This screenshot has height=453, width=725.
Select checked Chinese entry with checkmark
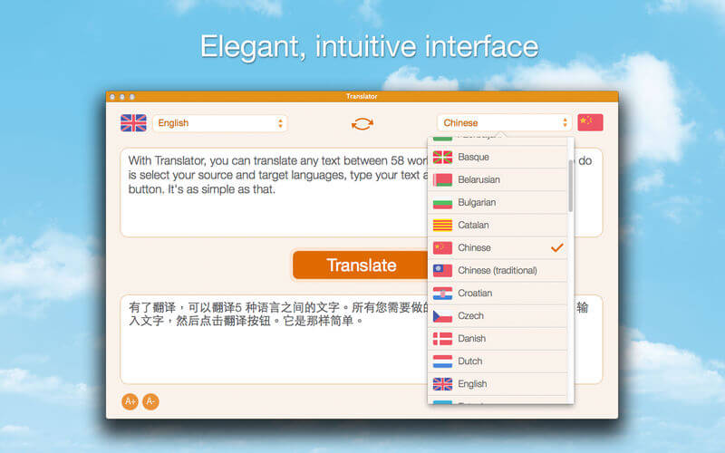point(498,247)
